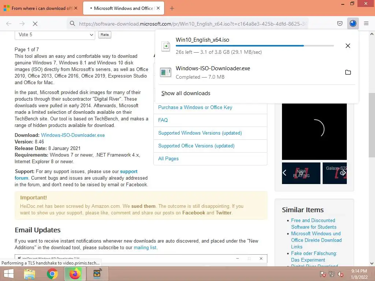Screen dimensions: 375x281
Task: Click the Windows-ISO-Downloader.exe download entry name
Action: pos(213,68)
